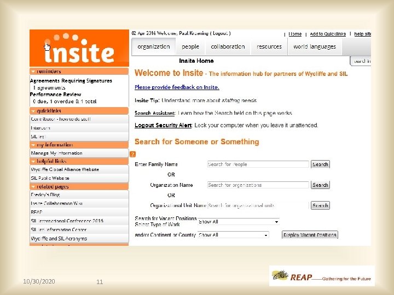The image size is (394, 295).
Task: Open Insite Collaboration Wiki link
Action: (79, 203)
